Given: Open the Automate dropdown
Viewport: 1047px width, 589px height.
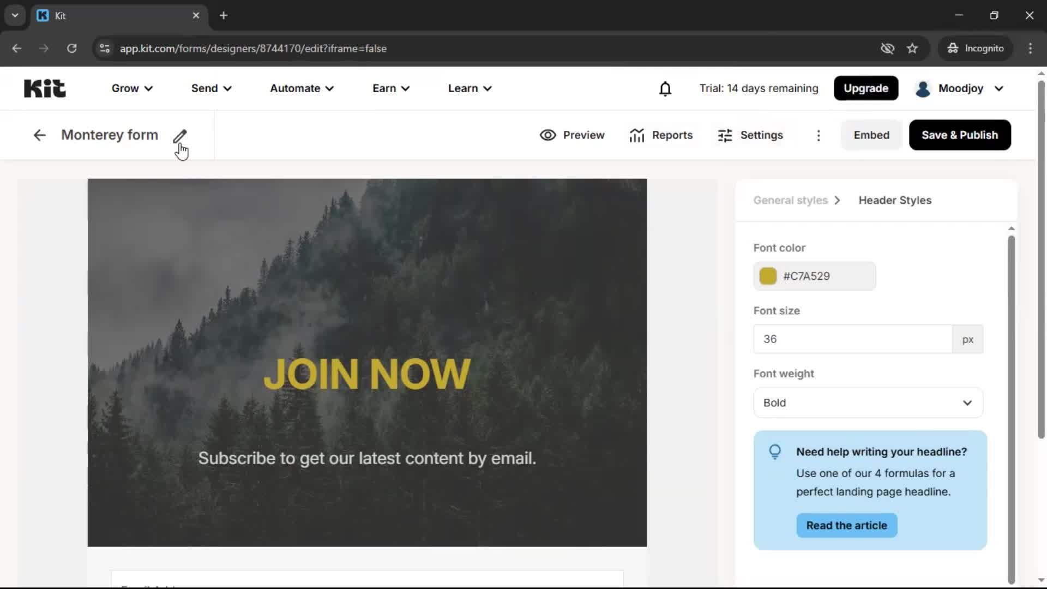Looking at the screenshot, I should (x=301, y=88).
